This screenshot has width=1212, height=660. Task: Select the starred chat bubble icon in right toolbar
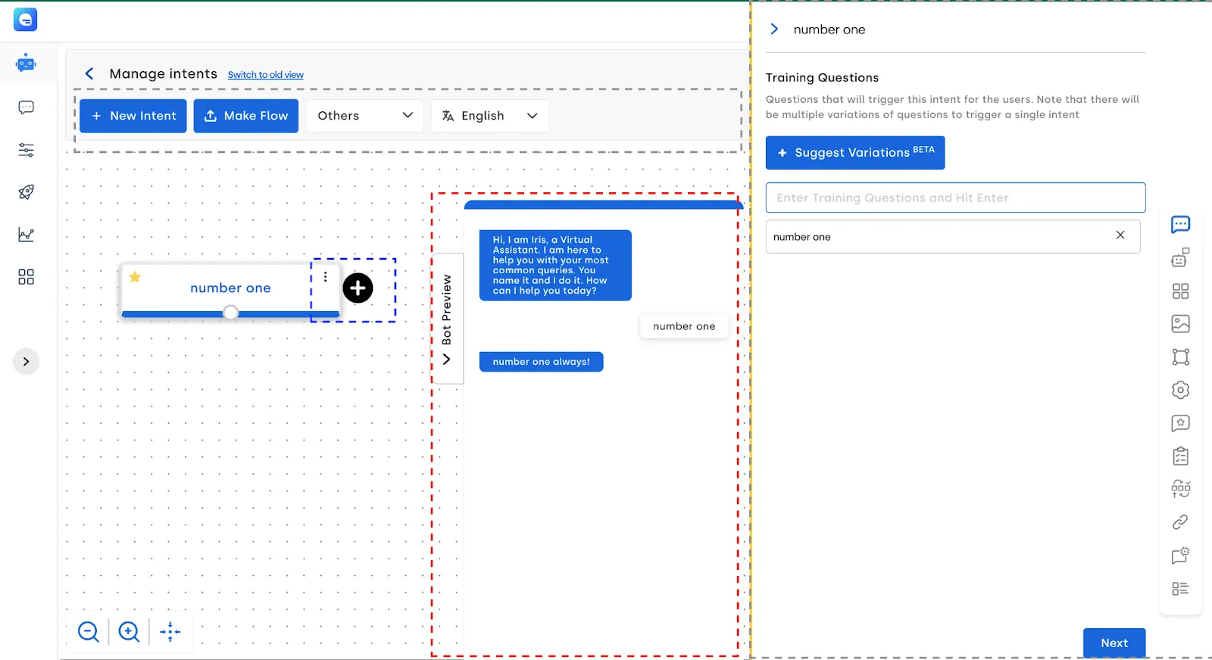click(1180, 423)
